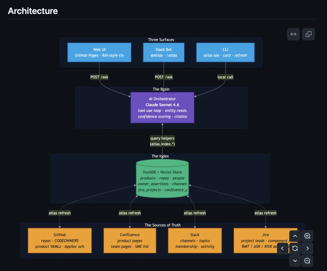
Task: Click the "Claude Sonnet 4.6" text
Action: pyautogui.click(x=162, y=105)
